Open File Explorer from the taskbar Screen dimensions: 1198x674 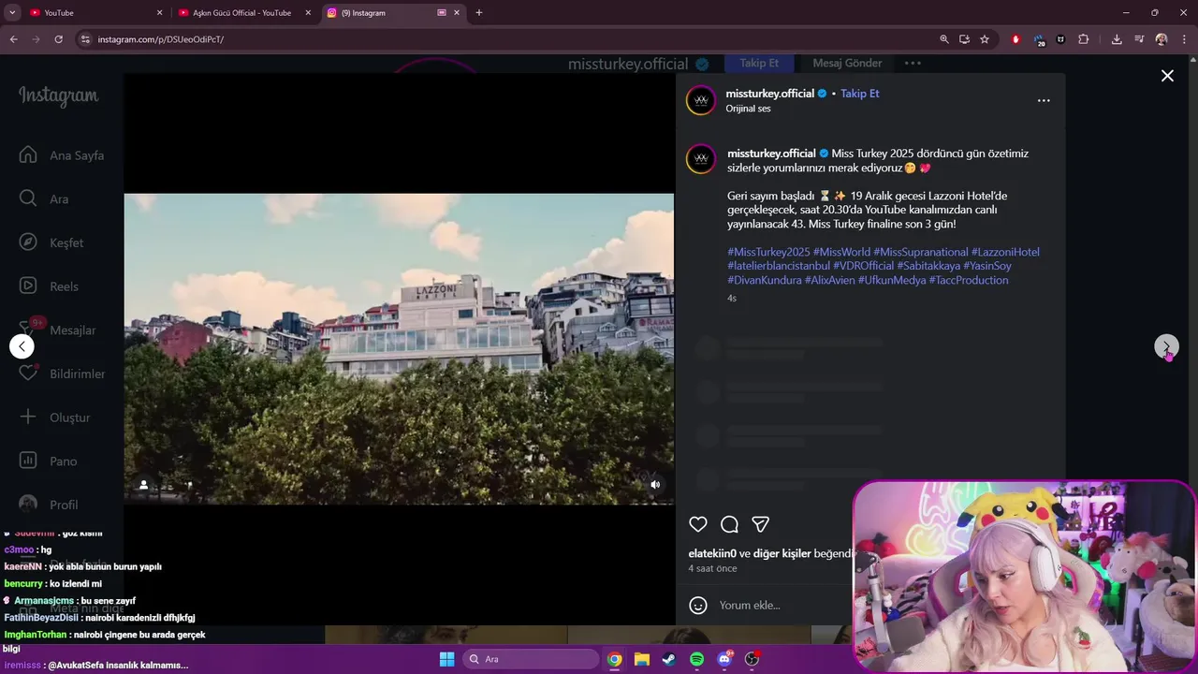tap(642, 659)
